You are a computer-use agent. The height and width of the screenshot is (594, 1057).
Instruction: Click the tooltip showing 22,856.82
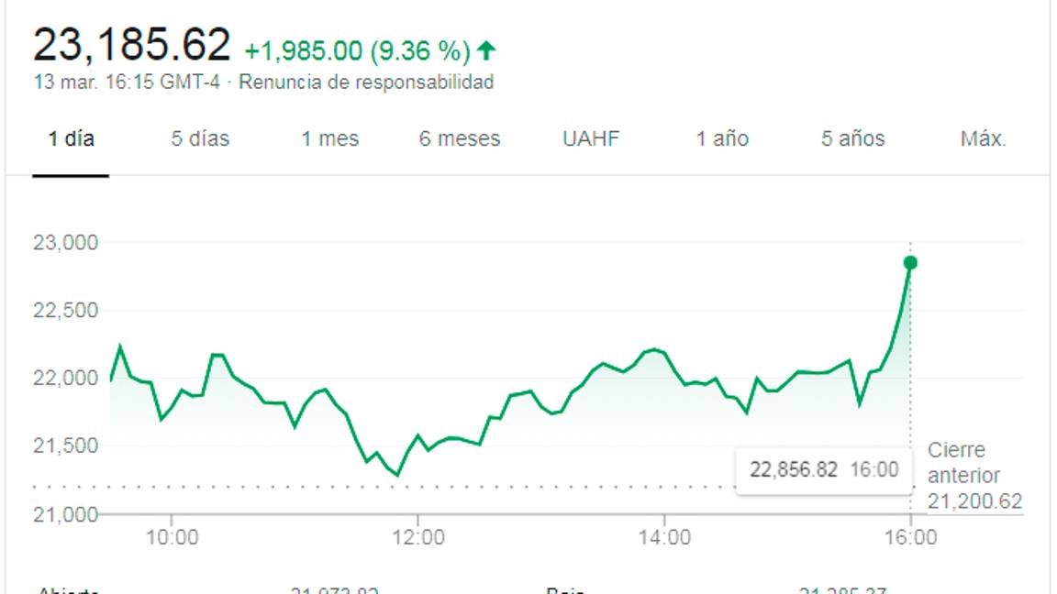(823, 468)
